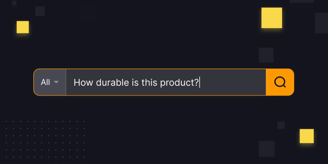The width and height of the screenshot is (328, 164).
Task: Click the small dotted pattern at top center
Action: click(88, 13)
